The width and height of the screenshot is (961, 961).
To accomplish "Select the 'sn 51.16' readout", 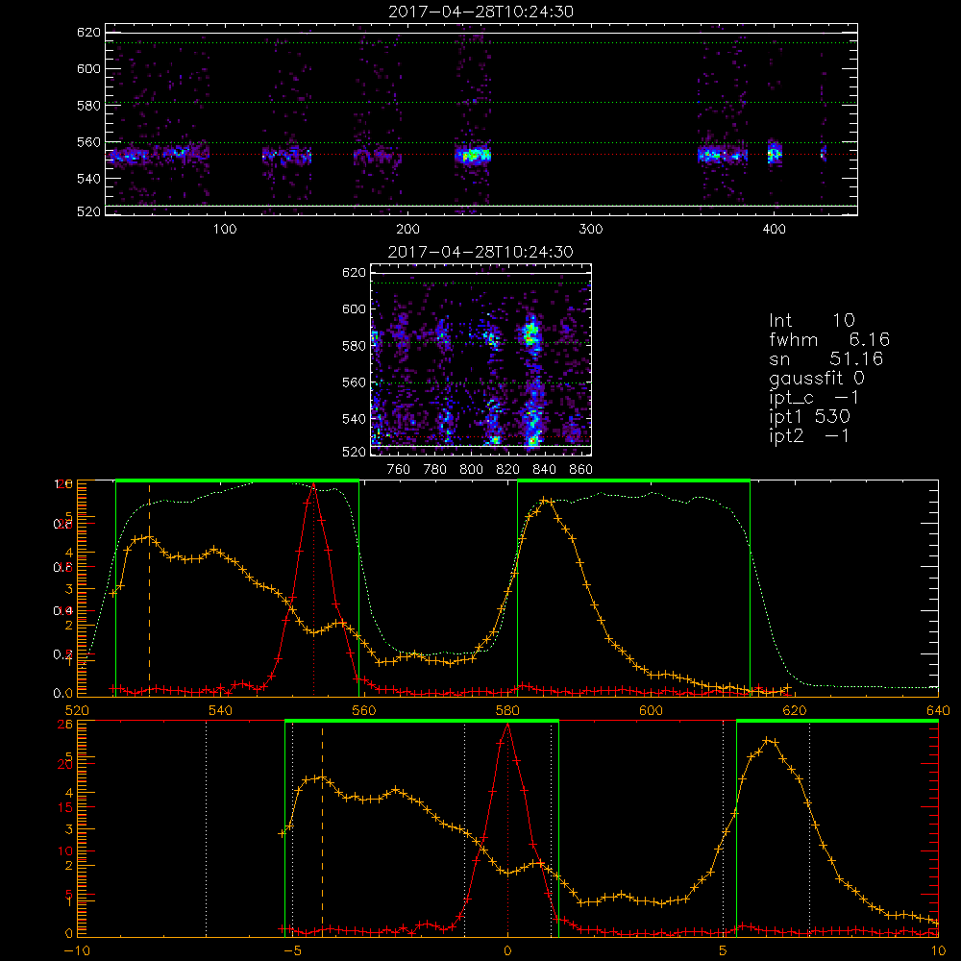I will [x=826, y=358].
